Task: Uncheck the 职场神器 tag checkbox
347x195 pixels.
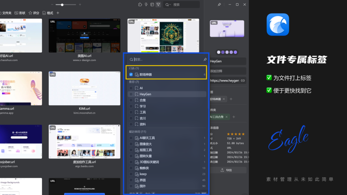Action: coord(131,75)
